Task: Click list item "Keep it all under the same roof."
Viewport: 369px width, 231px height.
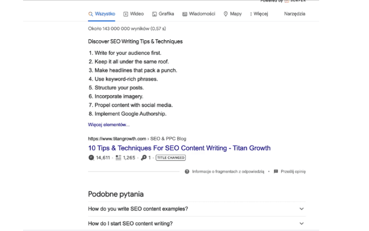Action: click(x=131, y=62)
